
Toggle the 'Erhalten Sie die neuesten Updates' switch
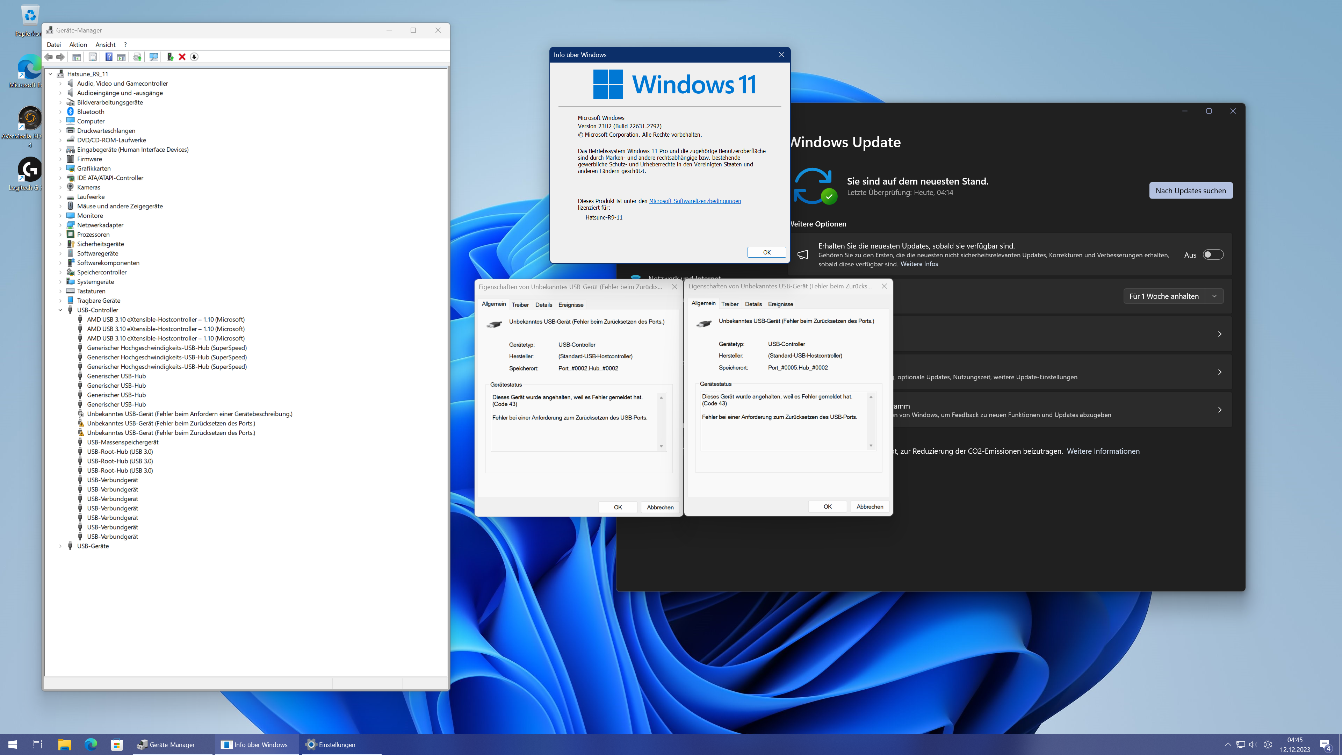[x=1213, y=255]
